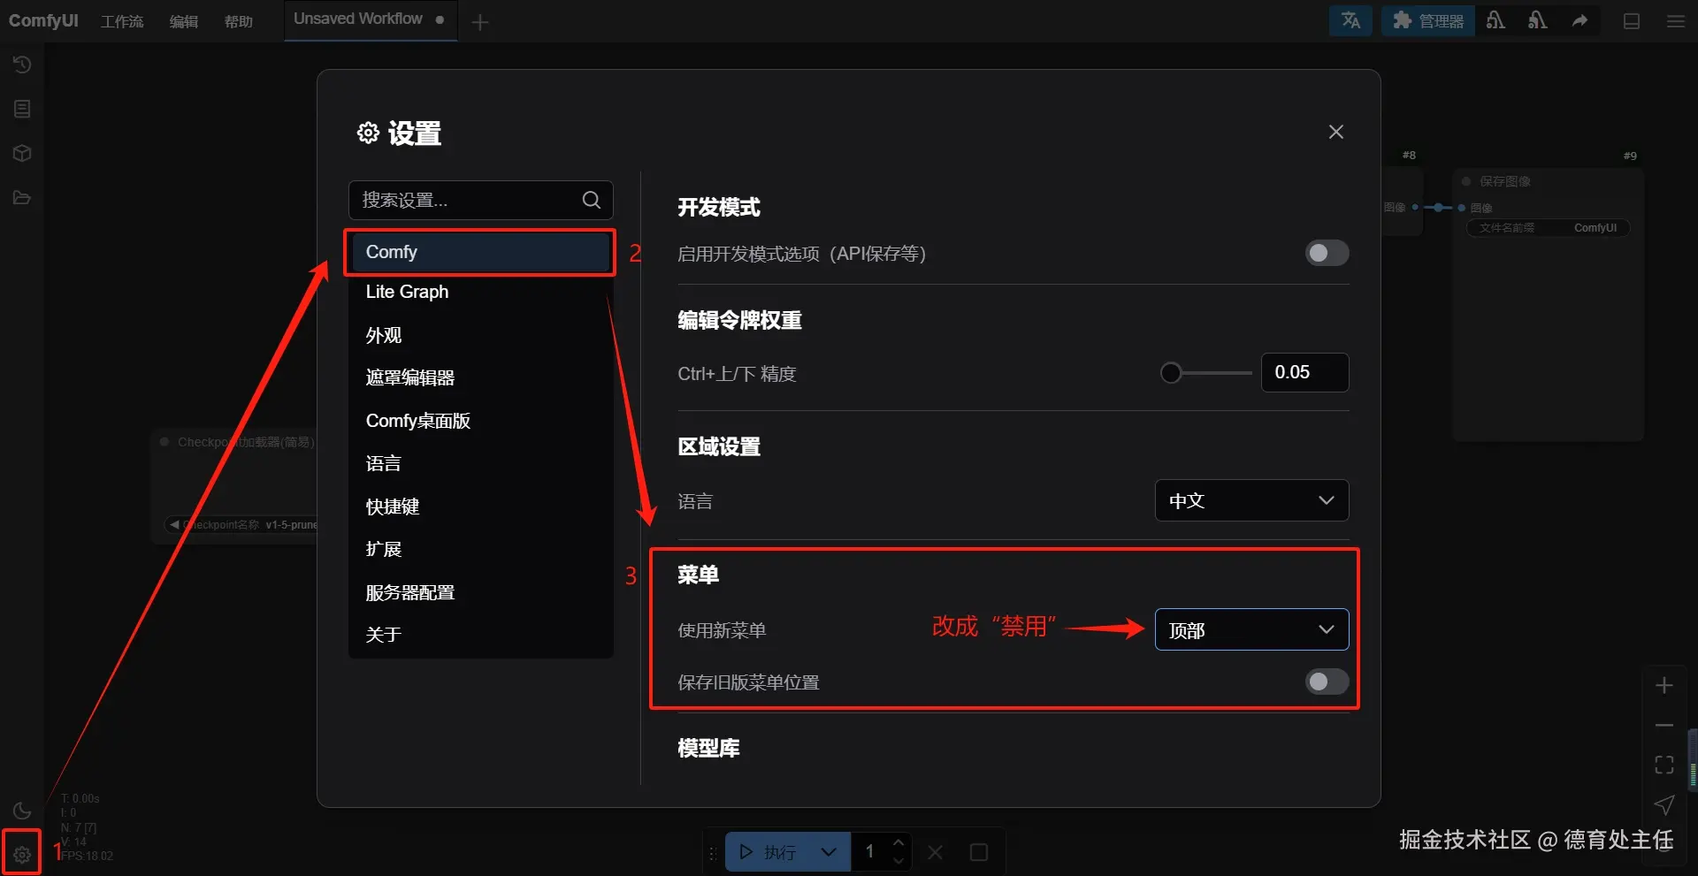The height and width of the screenshot is (876, 1698).
Task: Open the 服务器配置 settings category
Action: click(x=480, y=592)
